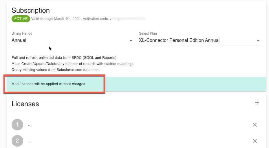The image size is (269, 148).
Task: Click the Billing Period field label
Action: coord(22,33)
